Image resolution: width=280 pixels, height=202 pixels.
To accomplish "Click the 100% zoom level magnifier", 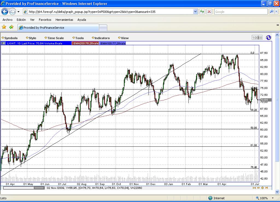I will tap(258, 198).
